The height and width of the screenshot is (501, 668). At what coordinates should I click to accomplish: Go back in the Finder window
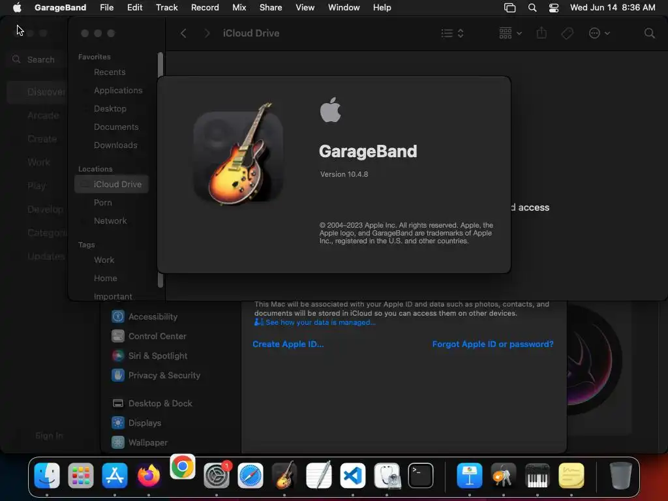pos(183,33)
